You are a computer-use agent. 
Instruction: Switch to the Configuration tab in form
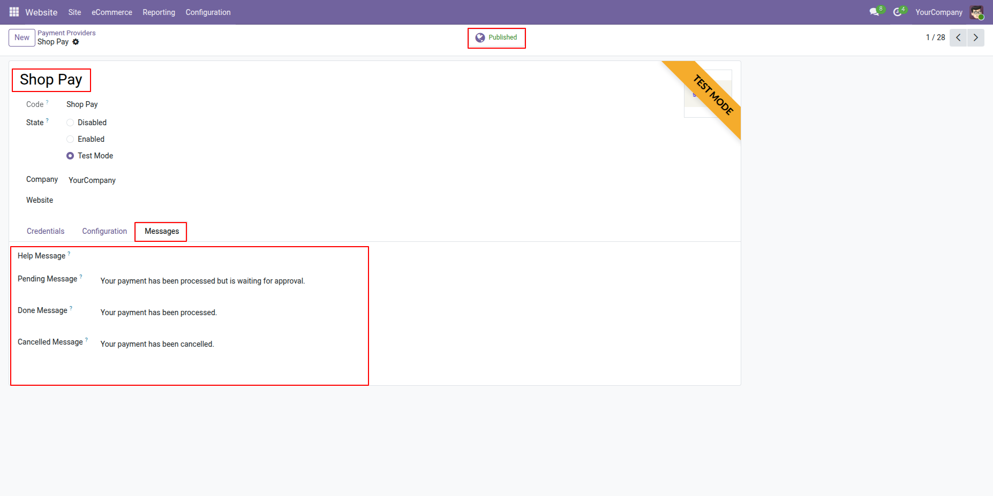[104, 231]
